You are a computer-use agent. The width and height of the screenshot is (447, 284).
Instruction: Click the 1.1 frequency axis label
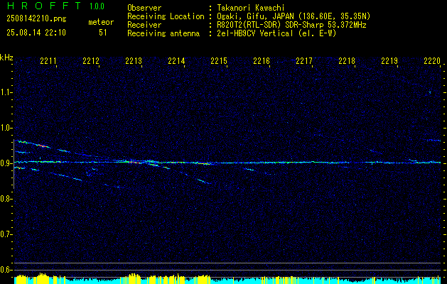click(6, 92)
